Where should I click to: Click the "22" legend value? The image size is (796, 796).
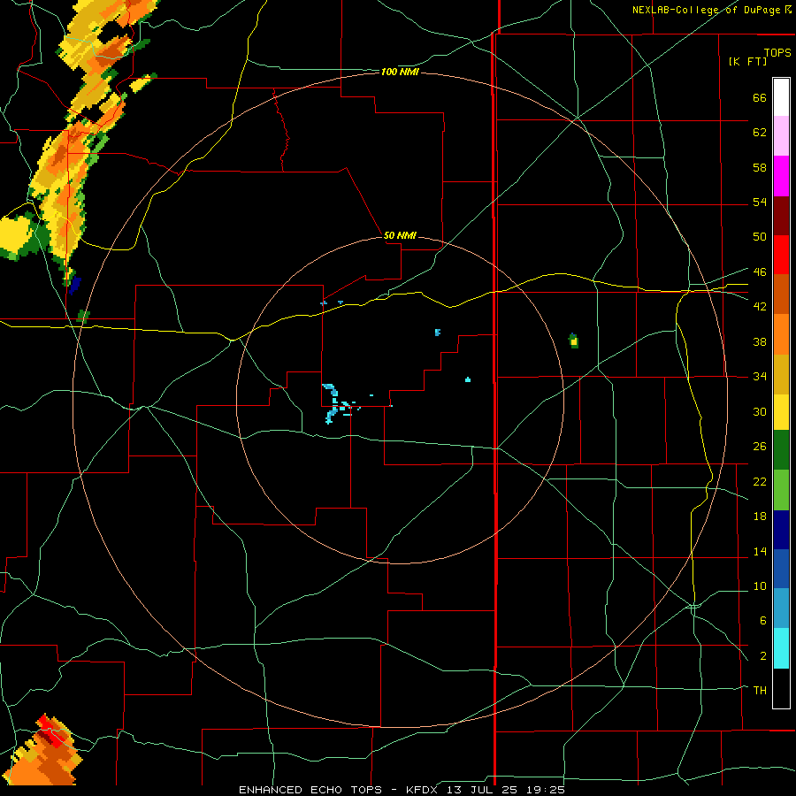click(760, 481)
